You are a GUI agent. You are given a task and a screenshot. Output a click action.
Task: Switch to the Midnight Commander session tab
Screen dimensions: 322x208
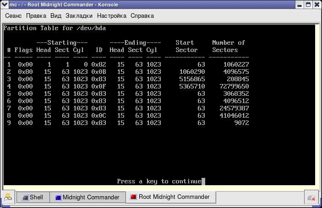coord(87,198)
